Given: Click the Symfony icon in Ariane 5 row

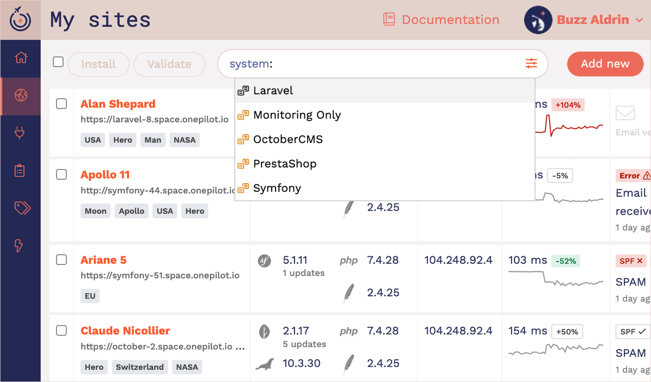Looking at the screenshot, I should click(264, 261).
